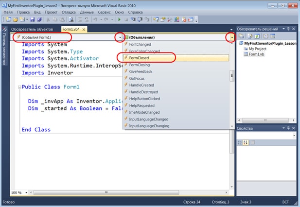
Task: Open the Отладка menu
Action: point(69,12)
